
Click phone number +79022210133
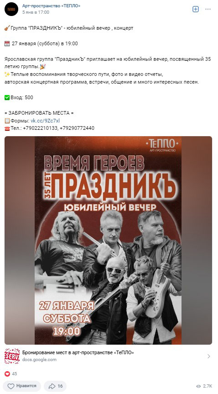pyautogui.click(x=40, y=128)
